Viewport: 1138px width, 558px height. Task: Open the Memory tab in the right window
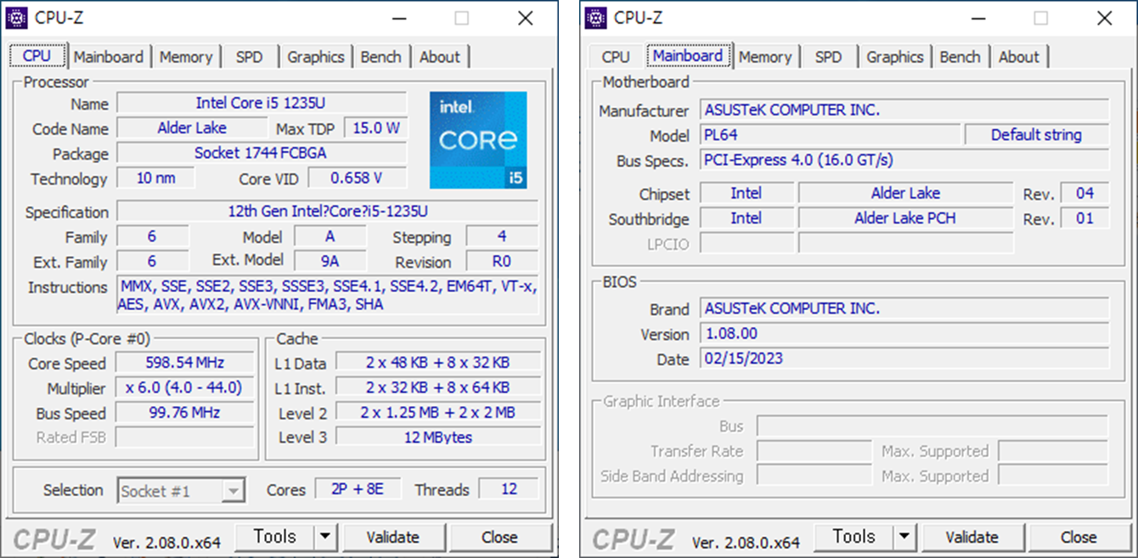(x=765, y=57)
